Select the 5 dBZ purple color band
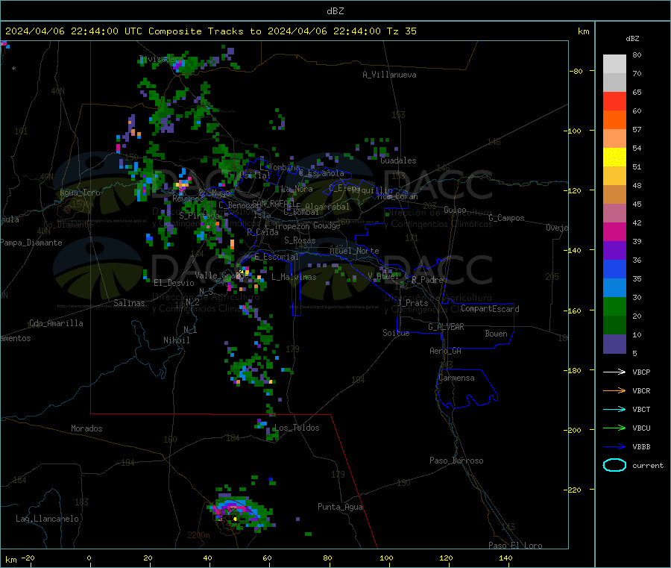The width and height of the screenshot is (671, 568). click(x=614, y=344)
